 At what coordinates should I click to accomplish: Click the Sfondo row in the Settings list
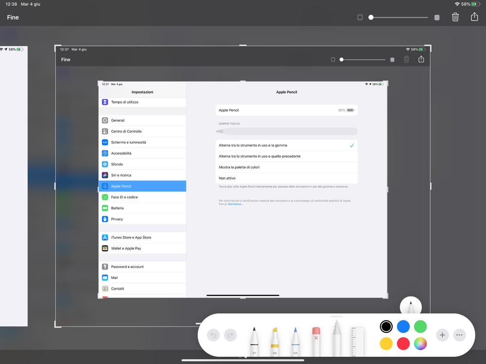pos(142,164)
